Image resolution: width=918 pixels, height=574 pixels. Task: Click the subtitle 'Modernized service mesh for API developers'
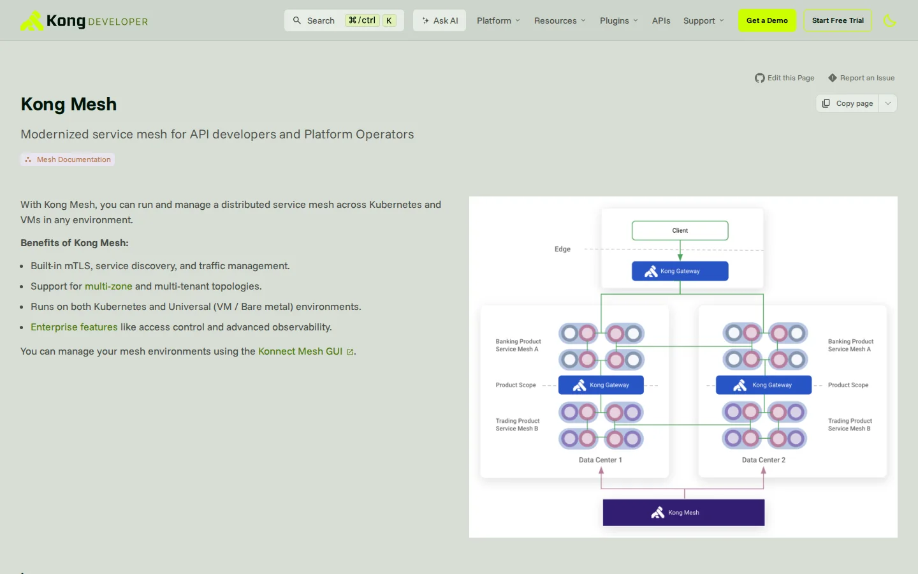click(x=217, y=135)
